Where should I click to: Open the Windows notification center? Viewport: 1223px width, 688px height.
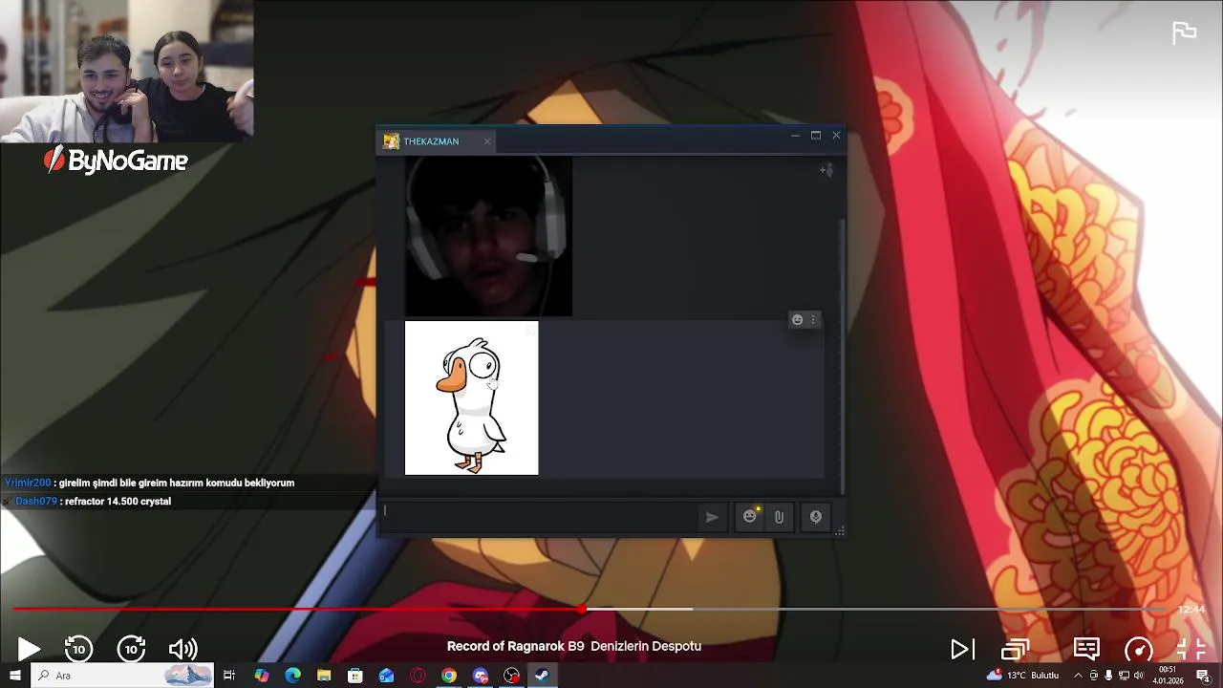1203,676
